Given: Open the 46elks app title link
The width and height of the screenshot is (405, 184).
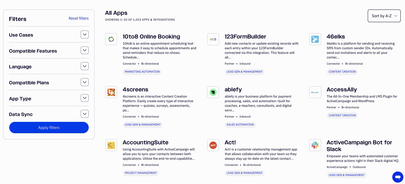Looking at the screenshot, I should pos(335,37).
